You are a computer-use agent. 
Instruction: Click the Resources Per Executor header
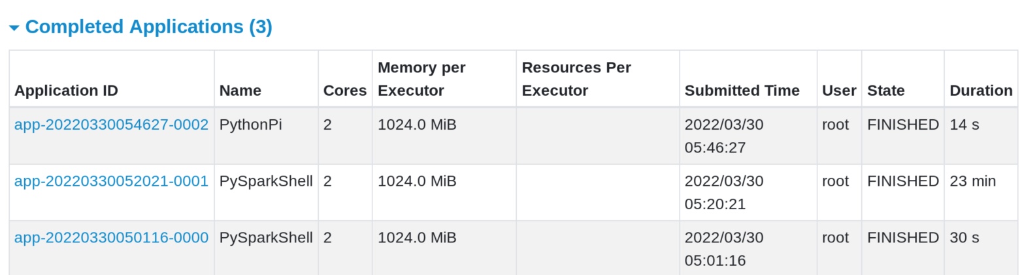576,79
